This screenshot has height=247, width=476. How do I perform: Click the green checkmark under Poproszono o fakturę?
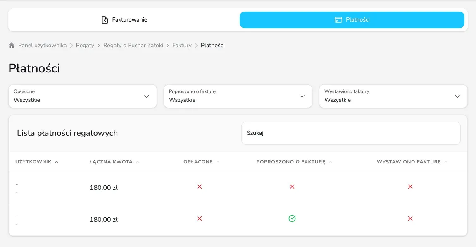point(292,218)
